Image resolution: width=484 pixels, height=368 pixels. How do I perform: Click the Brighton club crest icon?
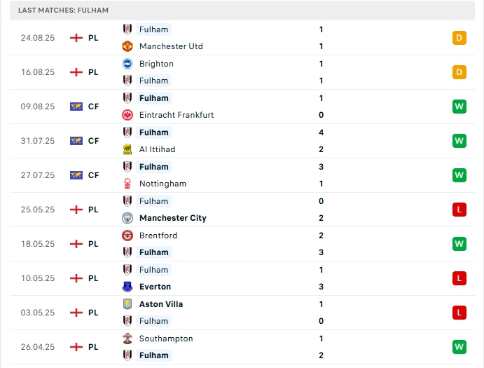127,64
